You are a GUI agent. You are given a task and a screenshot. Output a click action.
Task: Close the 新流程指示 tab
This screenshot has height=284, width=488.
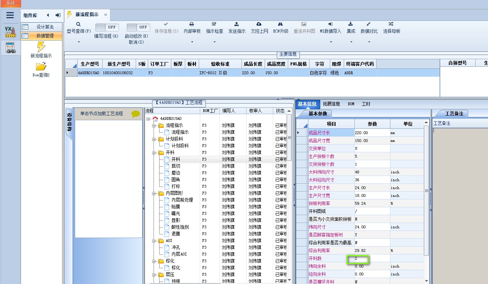click(x=105, y=15)
